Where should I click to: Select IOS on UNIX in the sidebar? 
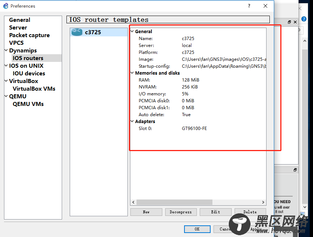(x=26, y=66)
